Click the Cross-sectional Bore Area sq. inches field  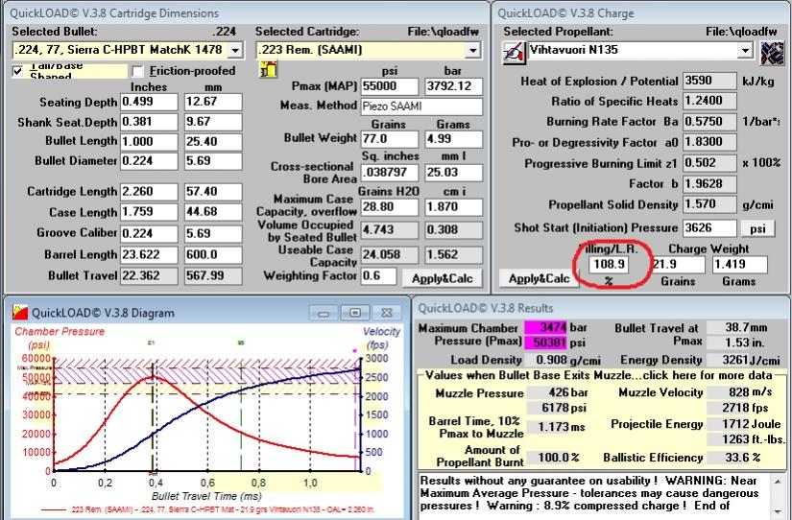tap(390, 173)
